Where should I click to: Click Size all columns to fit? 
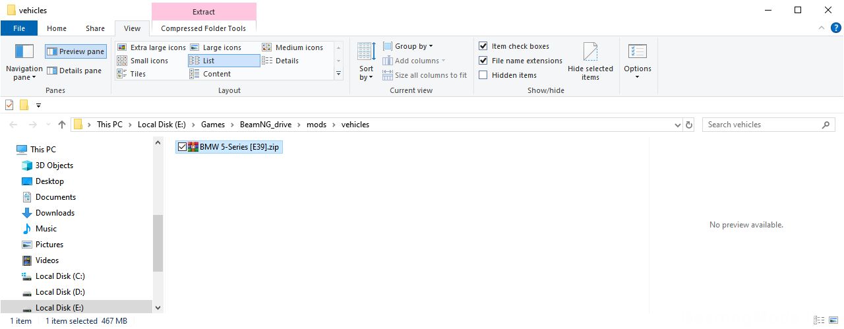tap(425, 75)
